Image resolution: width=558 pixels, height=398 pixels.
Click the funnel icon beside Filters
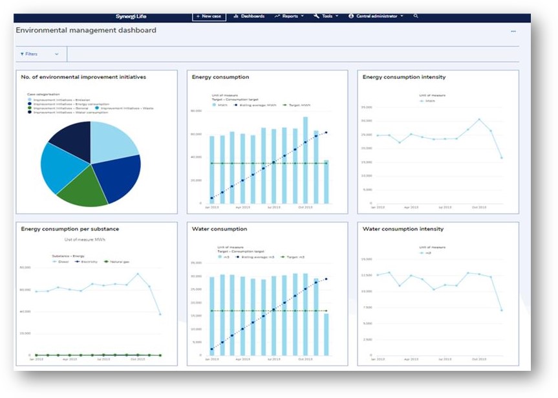click(21, 54)
